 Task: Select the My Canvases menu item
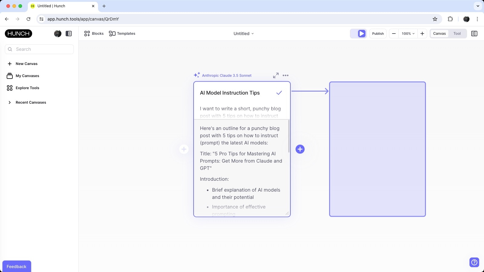27,76
